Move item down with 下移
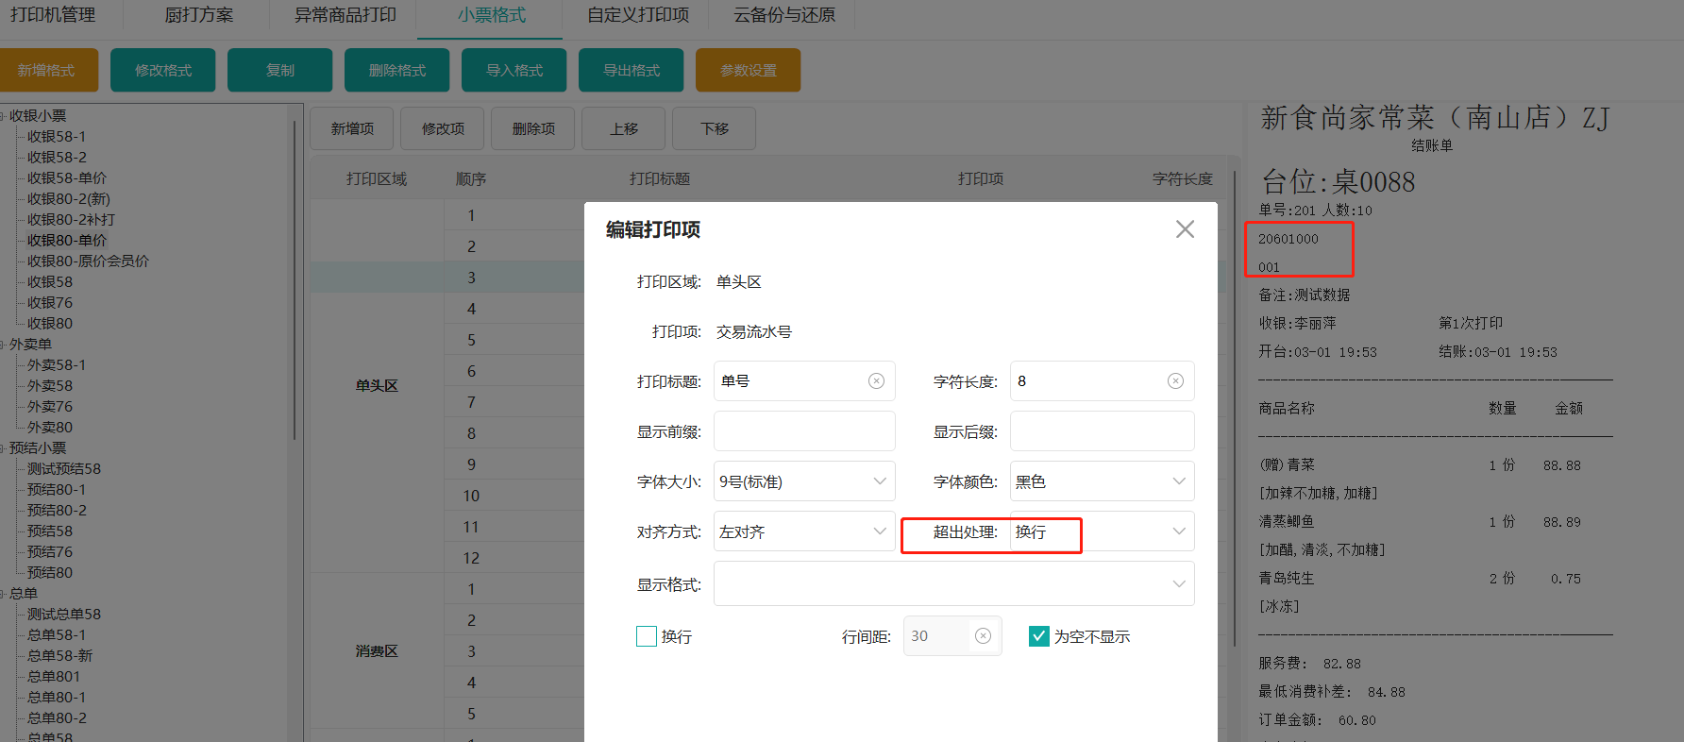The image size is (1684, 742). pyautogui.click(x=715, y=128)
